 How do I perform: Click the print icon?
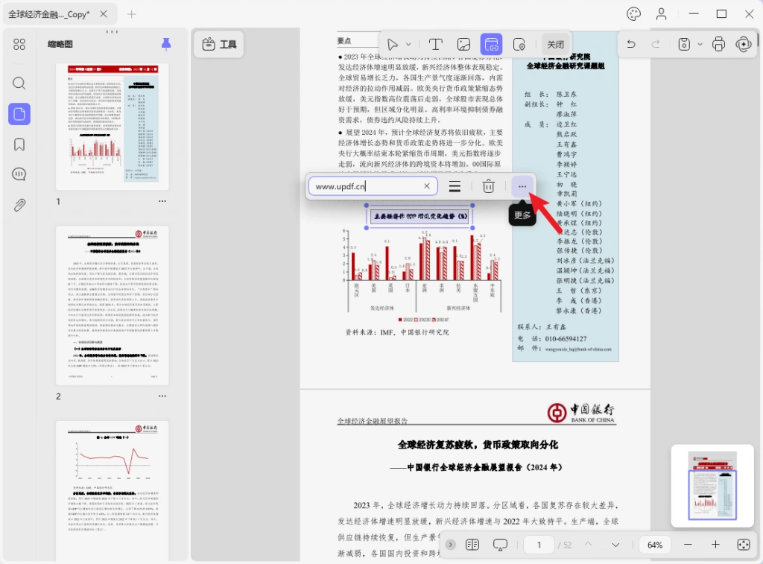point(718,44)
